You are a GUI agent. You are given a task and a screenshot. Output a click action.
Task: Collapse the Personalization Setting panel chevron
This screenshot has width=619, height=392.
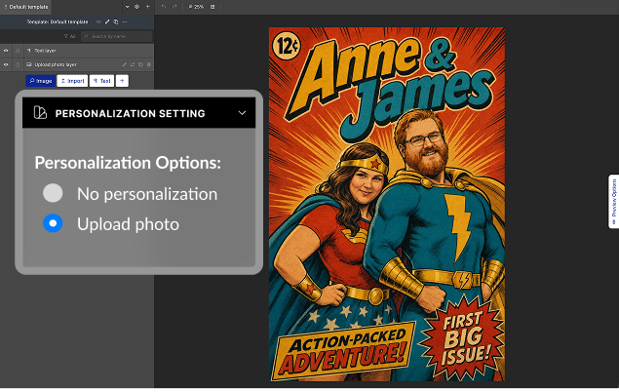point(242,113)
